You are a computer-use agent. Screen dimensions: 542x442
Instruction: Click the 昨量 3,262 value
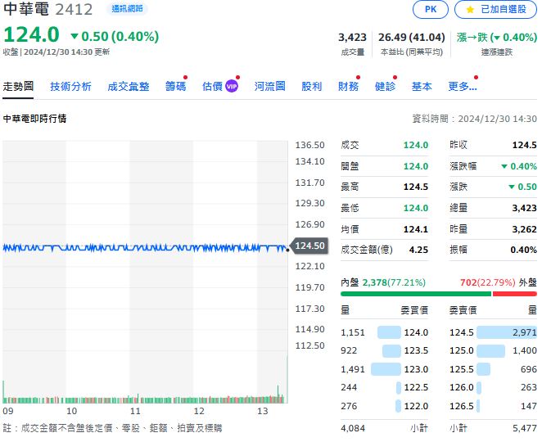point(524,229)
